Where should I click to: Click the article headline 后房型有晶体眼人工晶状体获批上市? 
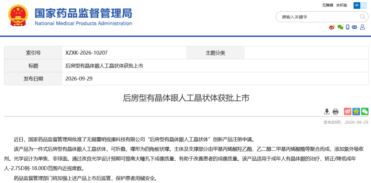(x=186, y=98)
